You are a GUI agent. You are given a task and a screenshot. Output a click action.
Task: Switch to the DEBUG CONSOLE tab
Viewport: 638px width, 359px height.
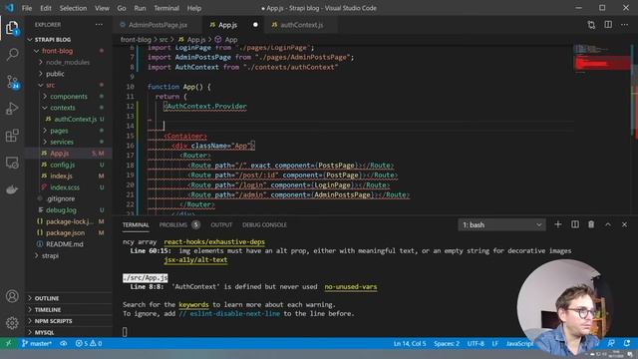tap(264, 224)
